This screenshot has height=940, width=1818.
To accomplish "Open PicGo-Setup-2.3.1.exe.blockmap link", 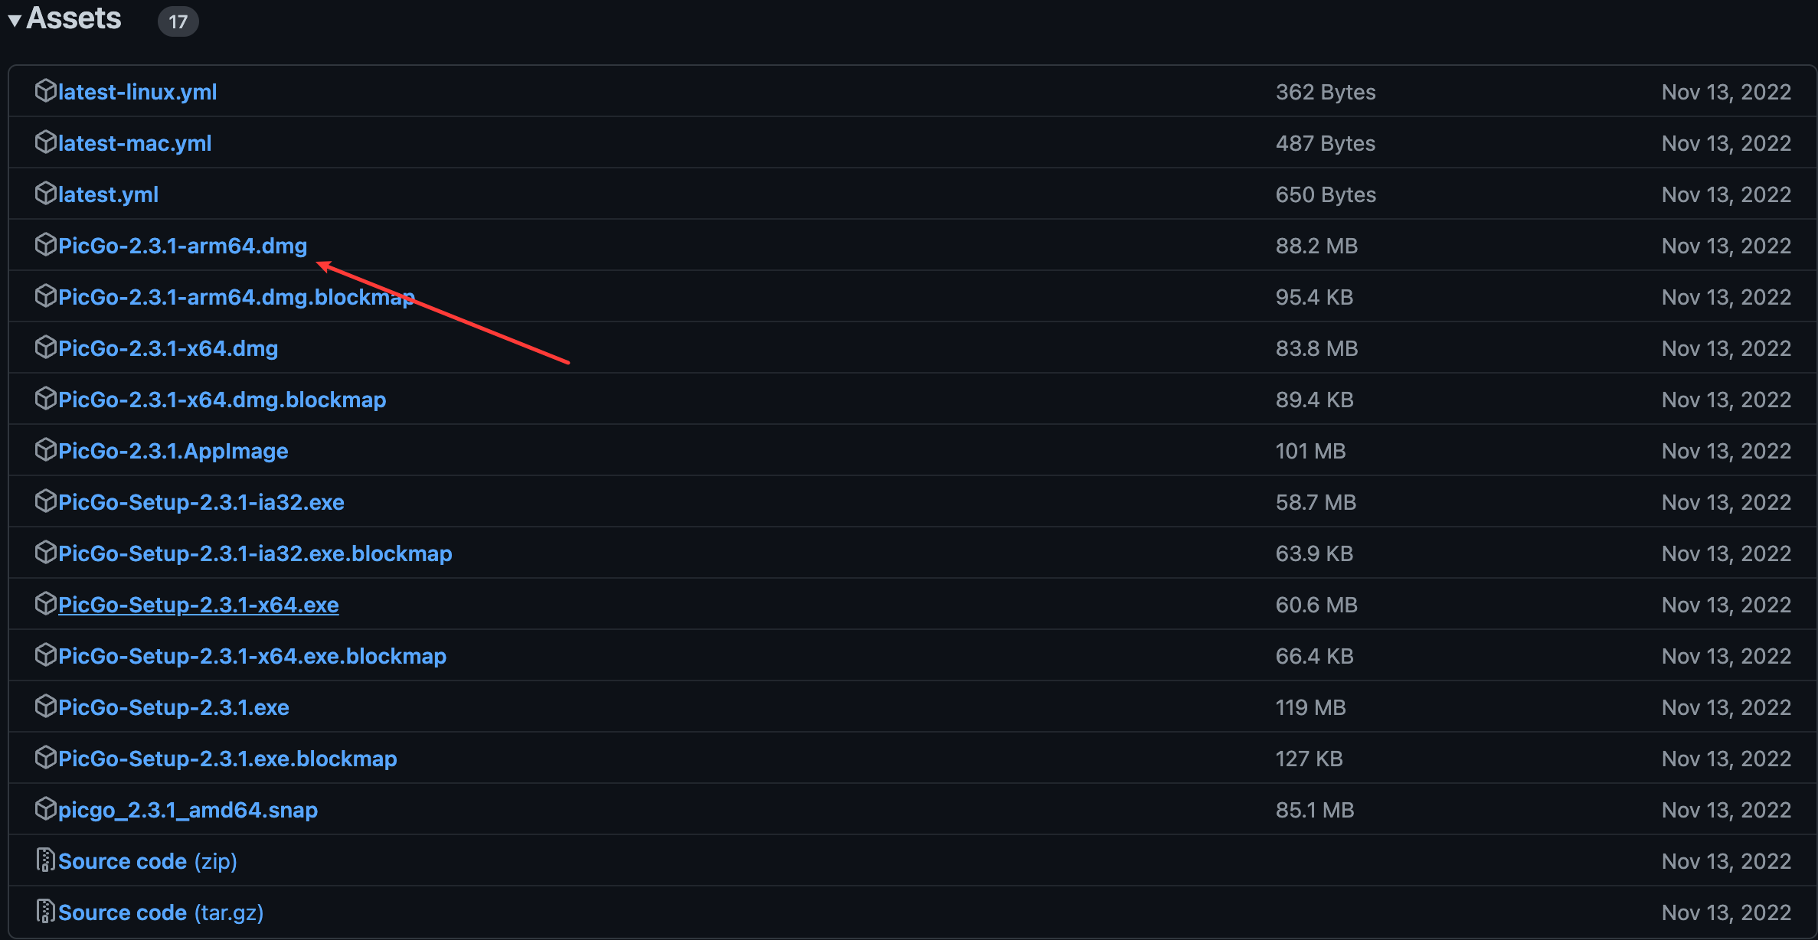I will 227,759.
